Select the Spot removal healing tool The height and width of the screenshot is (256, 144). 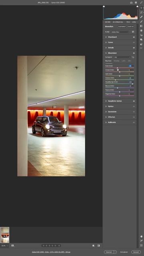point(141,17)
